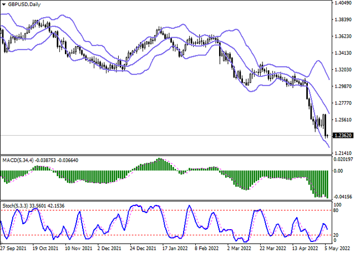Click the GBPUSD,Daily chart title
This screenshot has height=253, width=355.
27,5
